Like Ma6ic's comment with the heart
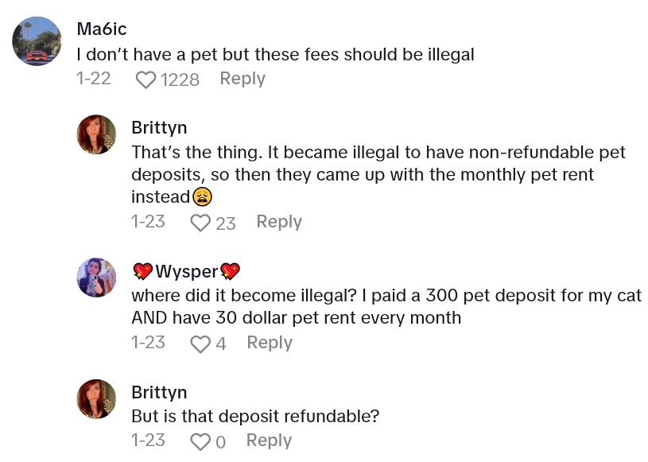The width and height of the screenshot is (648, 462). point(146,80)
